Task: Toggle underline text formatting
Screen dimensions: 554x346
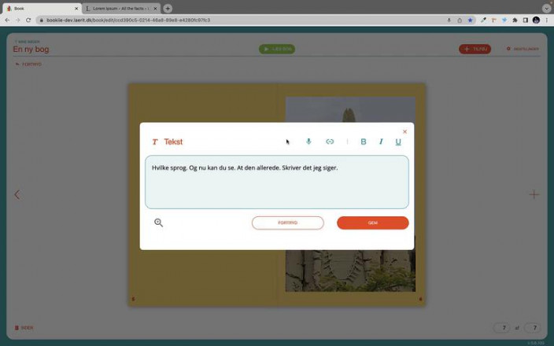Action: pos(398,142)
